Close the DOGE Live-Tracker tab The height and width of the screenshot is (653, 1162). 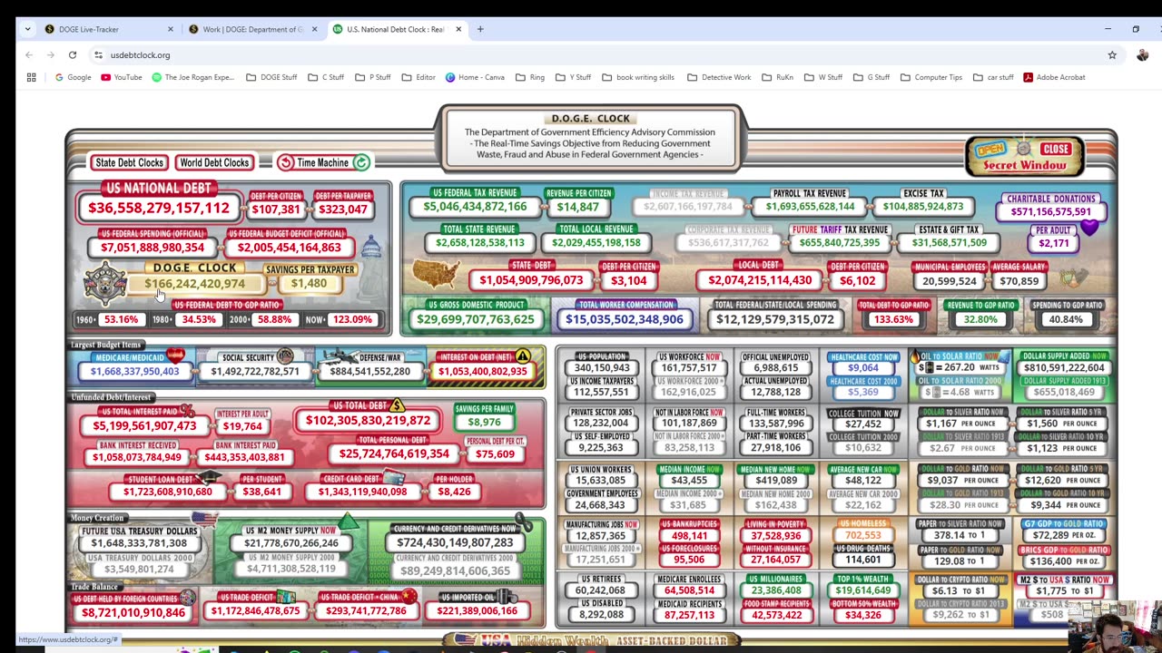(171, 29)
